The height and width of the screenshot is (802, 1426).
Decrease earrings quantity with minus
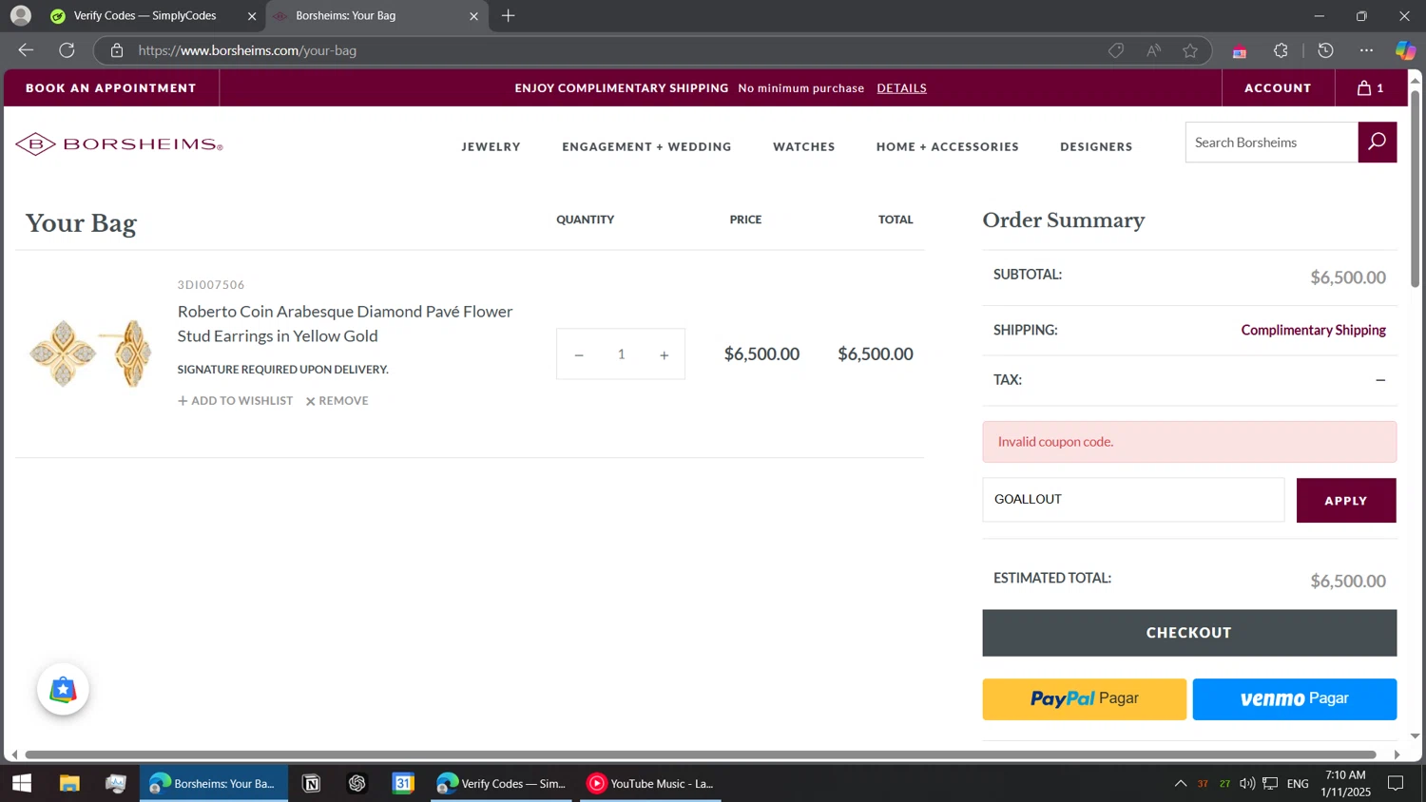[x=579, y=354]
